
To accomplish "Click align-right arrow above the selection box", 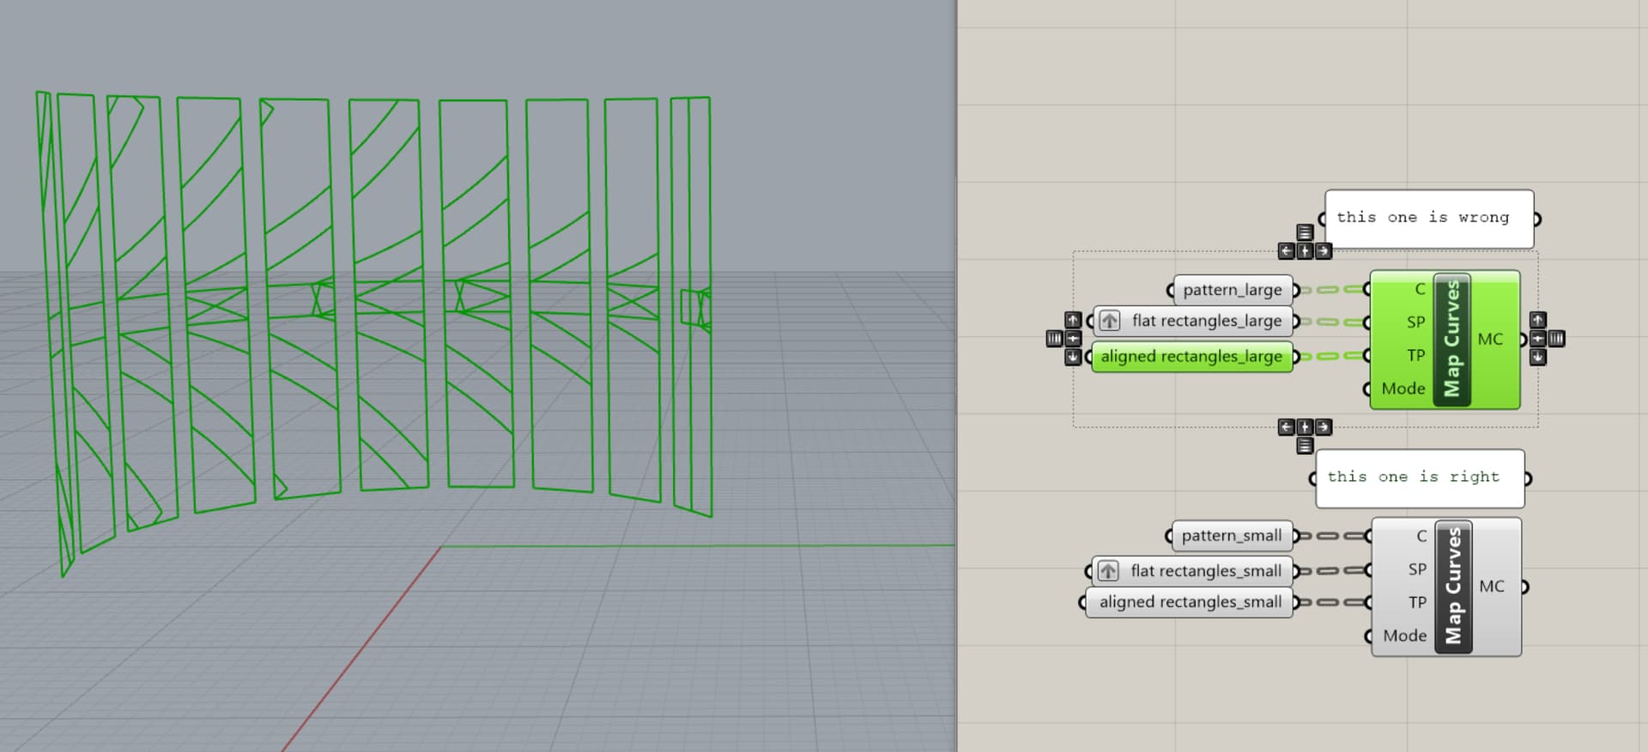I will tap(1324, 251).
